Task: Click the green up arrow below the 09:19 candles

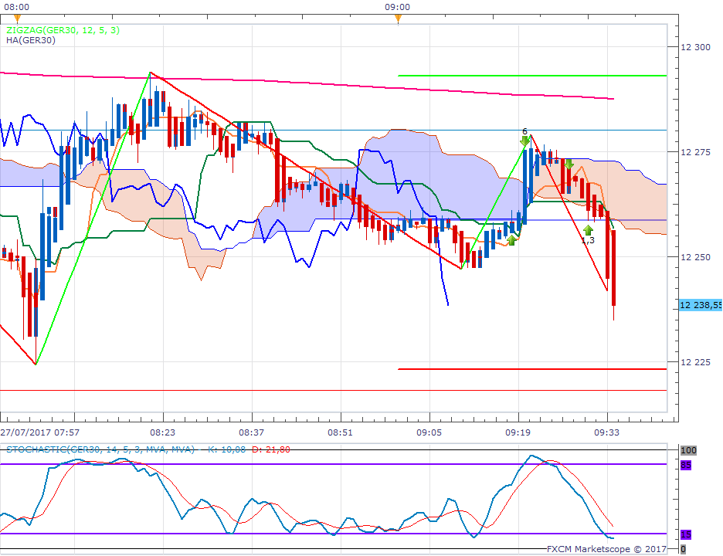Action: [511, 240]
